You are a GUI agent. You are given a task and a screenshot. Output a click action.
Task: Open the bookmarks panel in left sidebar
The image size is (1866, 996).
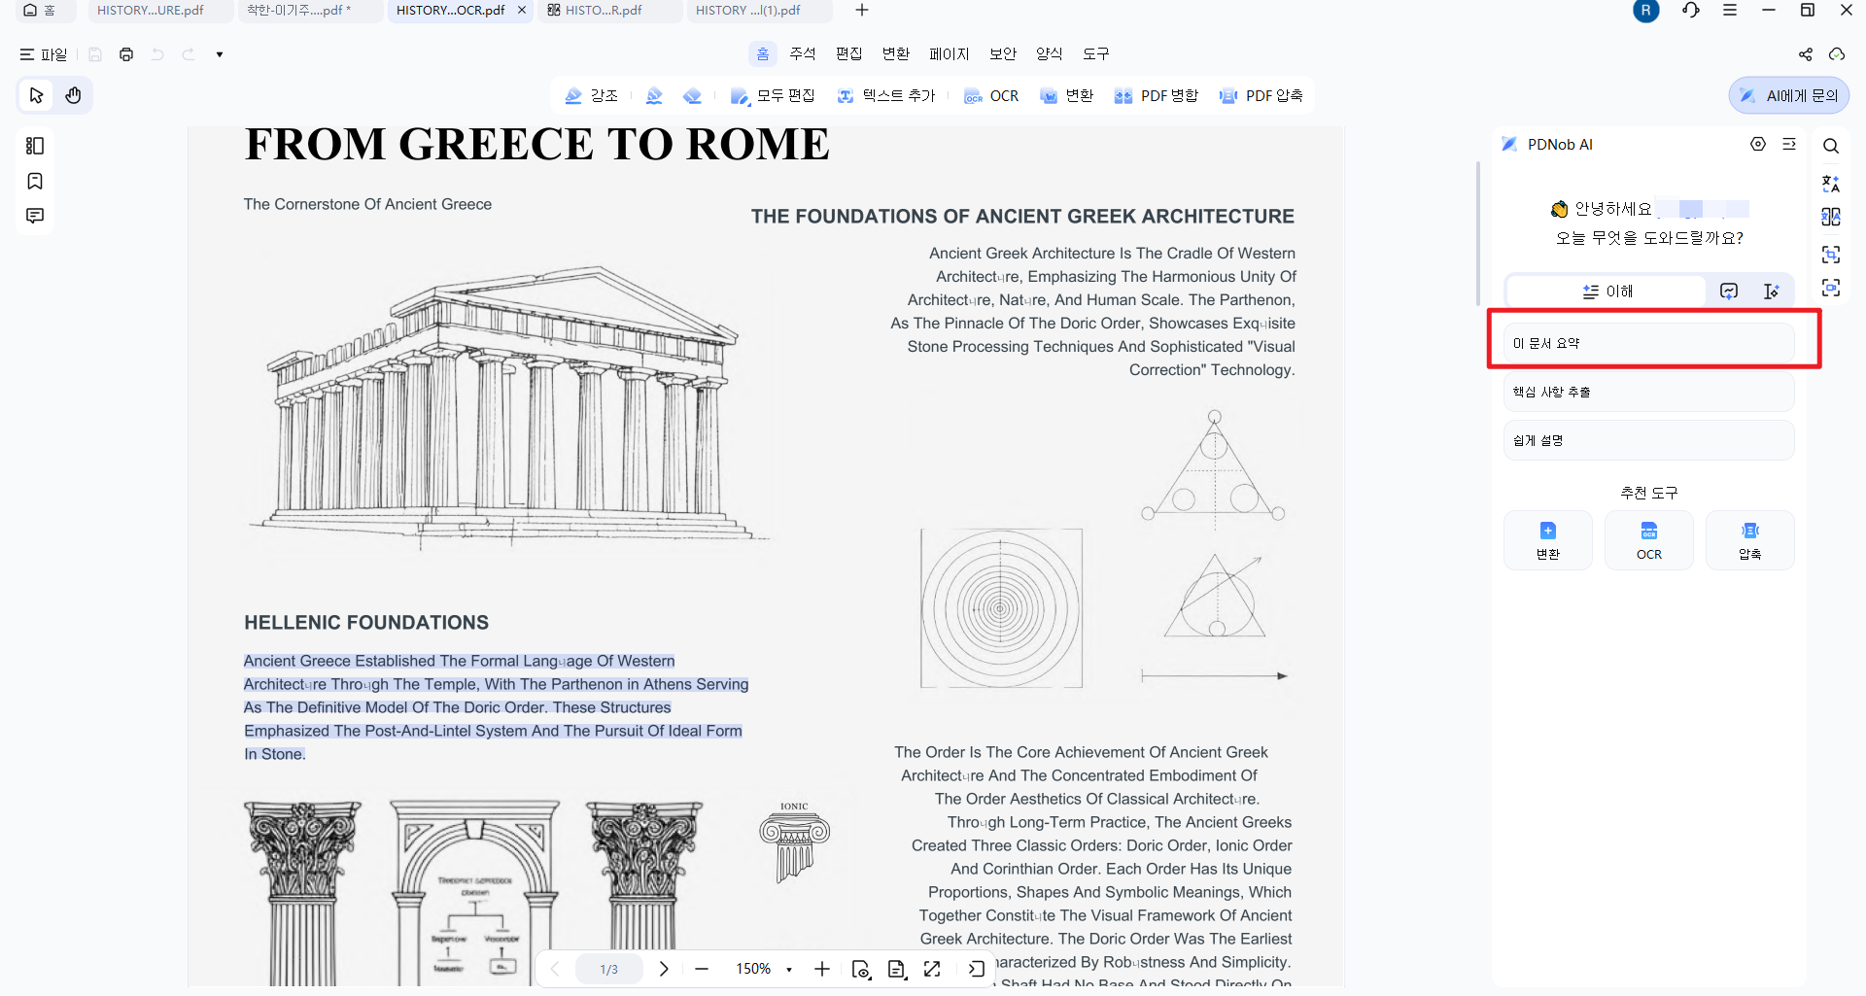[35, 181]
